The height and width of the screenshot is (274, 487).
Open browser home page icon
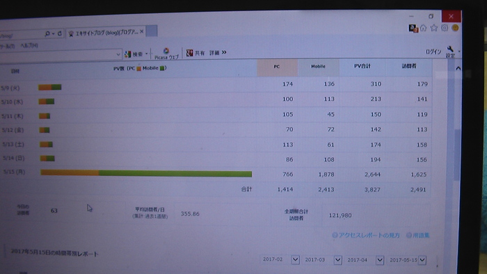click(x=423, y=28)
